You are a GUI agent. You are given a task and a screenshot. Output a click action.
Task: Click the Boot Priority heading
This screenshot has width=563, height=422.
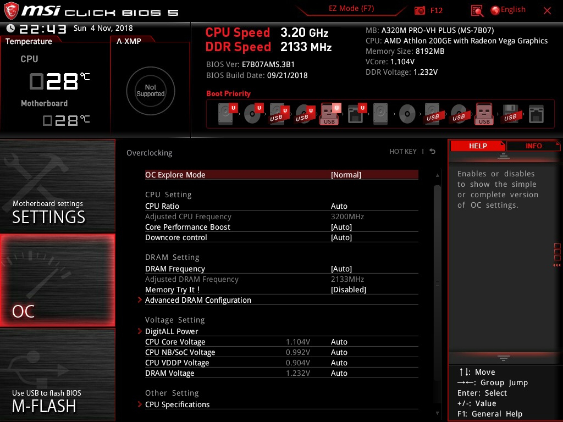[228, 93]
